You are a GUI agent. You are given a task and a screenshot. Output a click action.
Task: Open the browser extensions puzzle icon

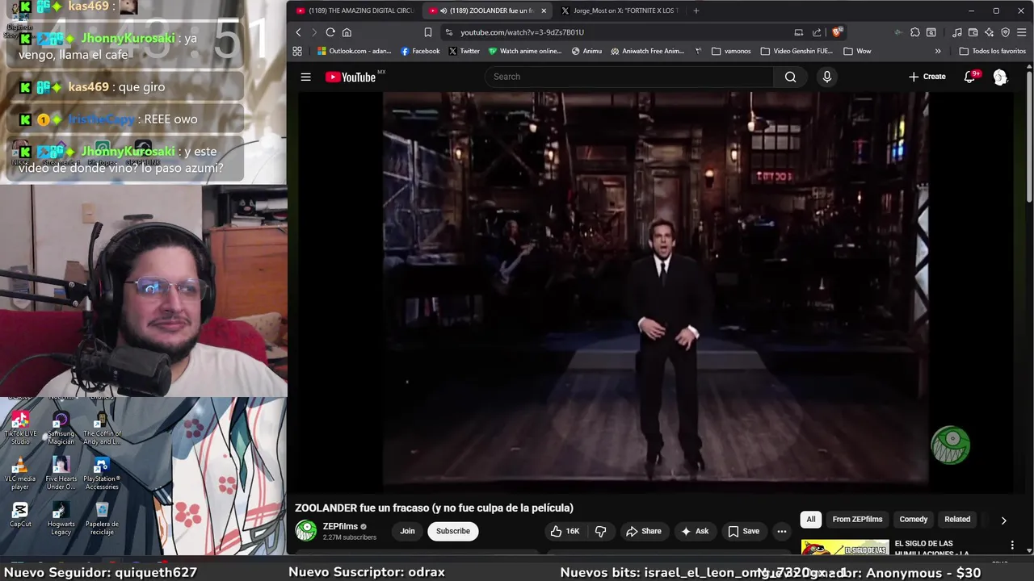(x=914, y=32)
